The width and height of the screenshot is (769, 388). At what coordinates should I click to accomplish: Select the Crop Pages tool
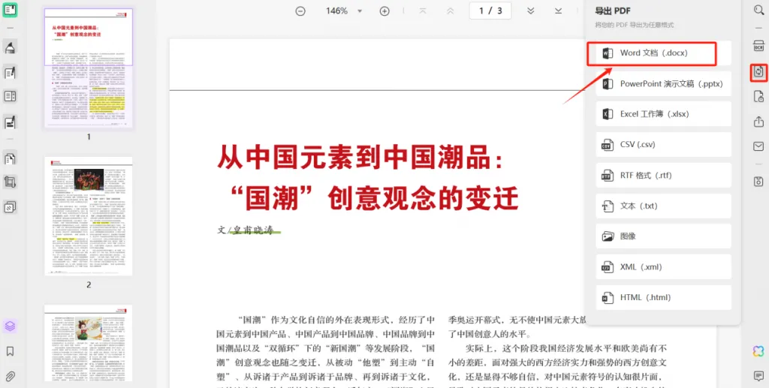(10, 182)
